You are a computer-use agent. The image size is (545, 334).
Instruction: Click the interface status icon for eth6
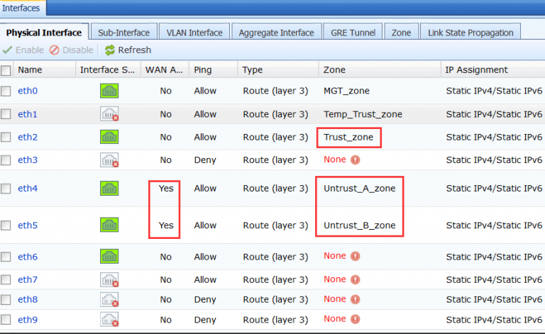click(x=109, y=257)
